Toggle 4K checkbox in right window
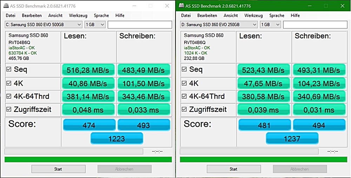Screen dimensions: 351x178 click(184, 83)
